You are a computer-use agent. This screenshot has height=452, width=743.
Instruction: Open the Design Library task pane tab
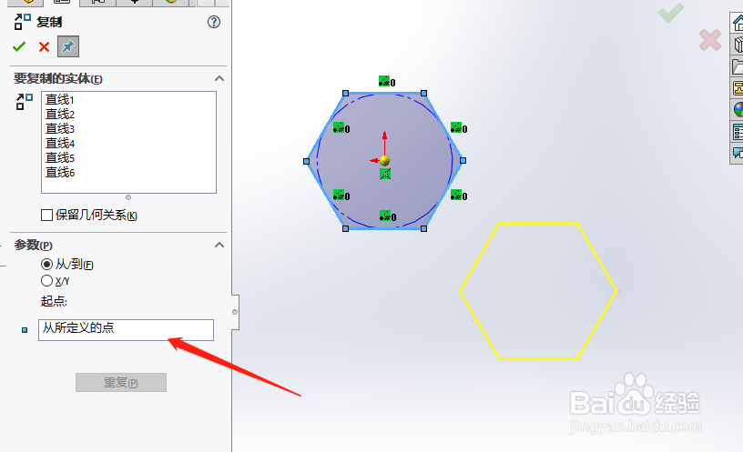tap(738, 45)
